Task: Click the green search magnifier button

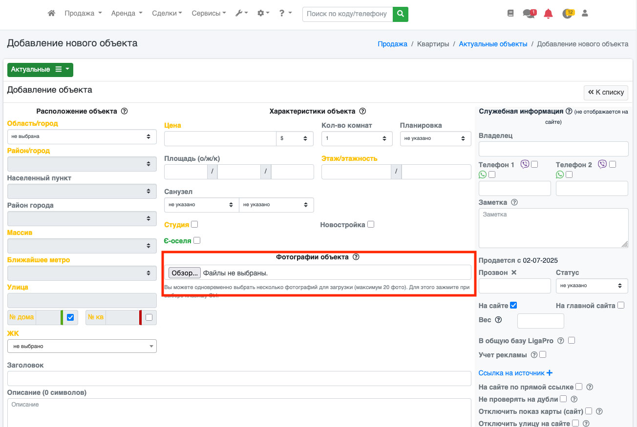Action: [x=401, y=14]
